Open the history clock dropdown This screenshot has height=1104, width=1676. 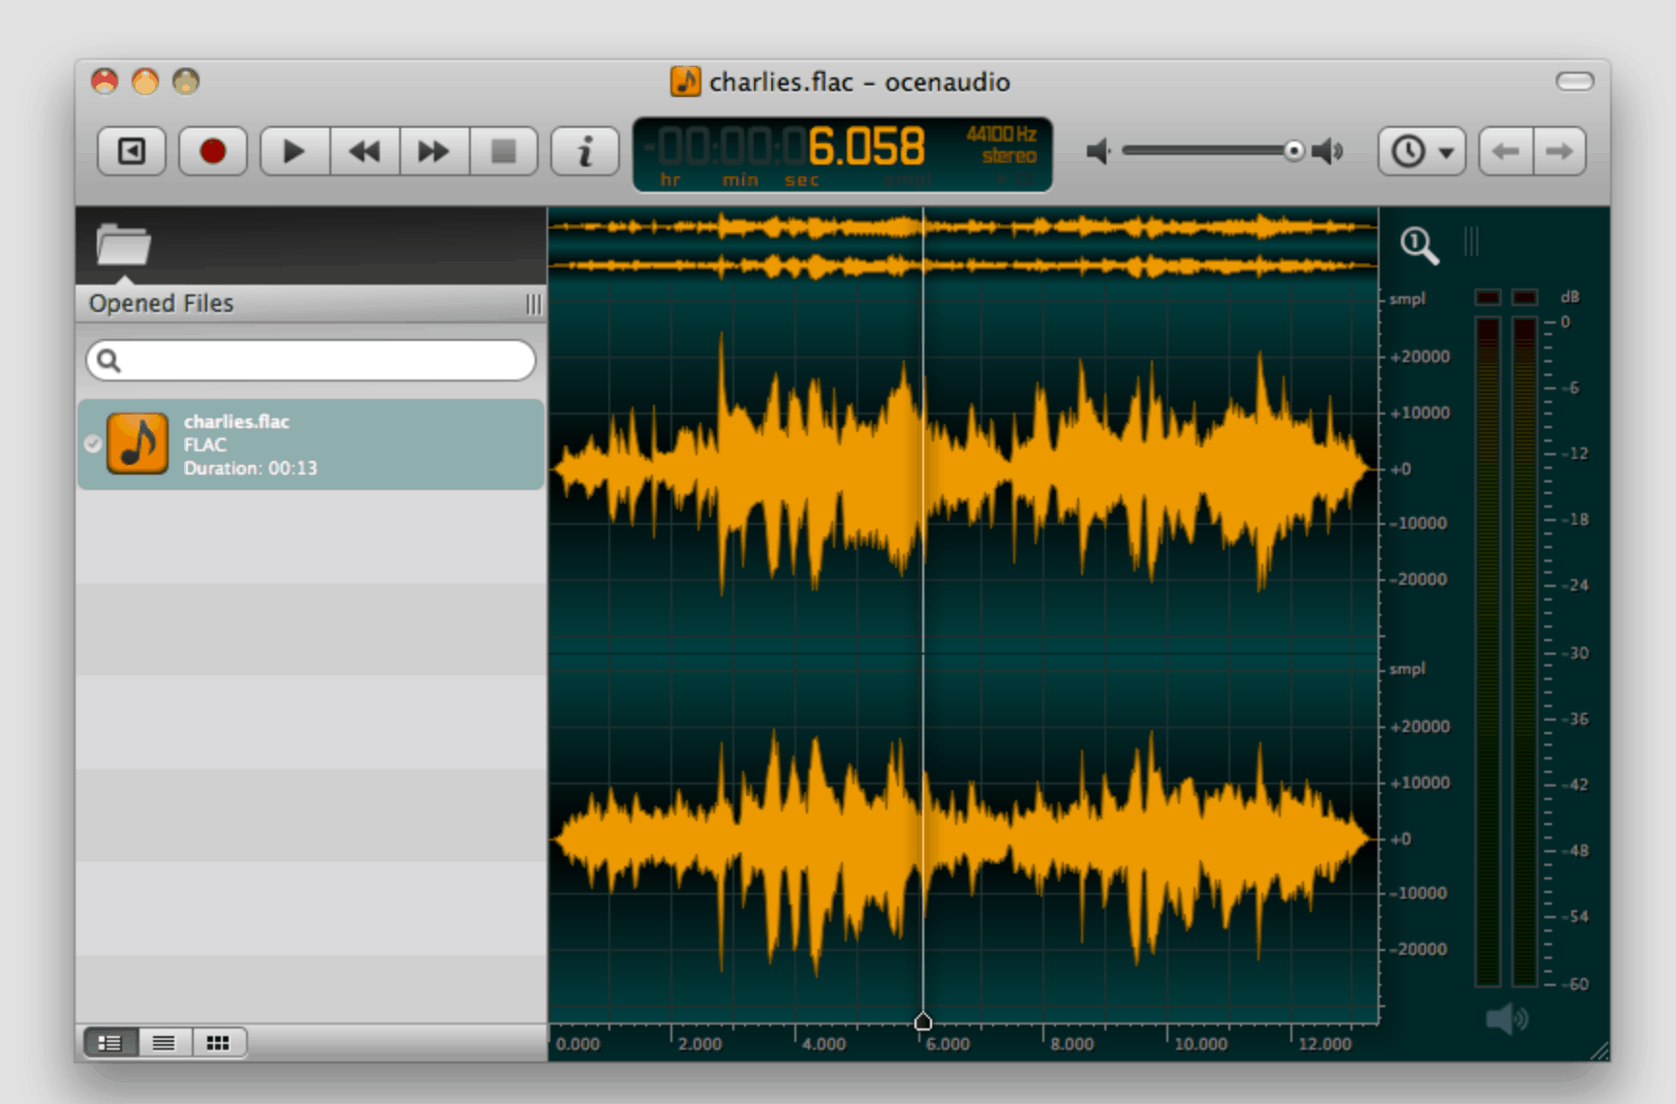tap(1421, 151)
